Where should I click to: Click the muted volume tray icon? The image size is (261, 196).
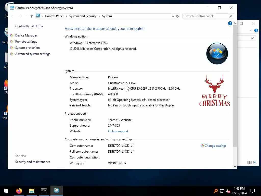click(x=228, y=191)
